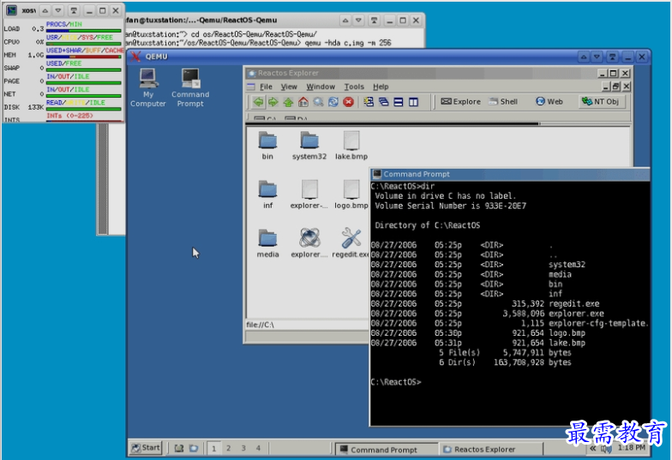
Task: Open the View menu
Action: point(289,87)
